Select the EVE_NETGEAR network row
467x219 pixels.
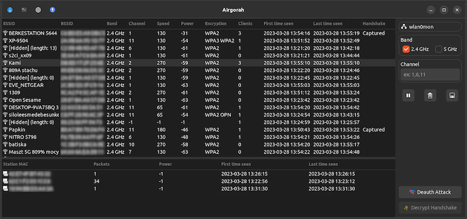198,85
